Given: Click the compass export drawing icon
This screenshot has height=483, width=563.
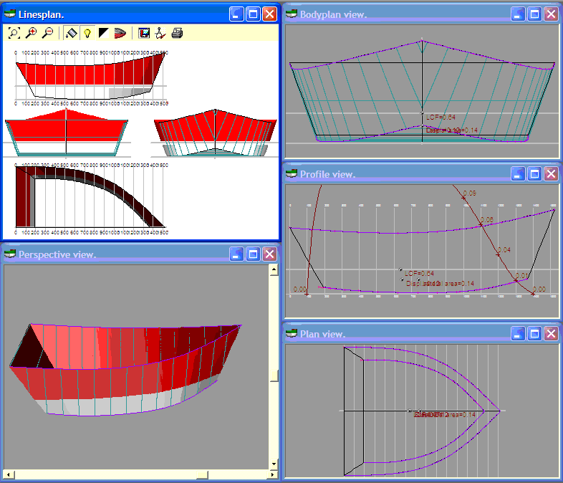Looking at the screenshot, I should point(160,33).
